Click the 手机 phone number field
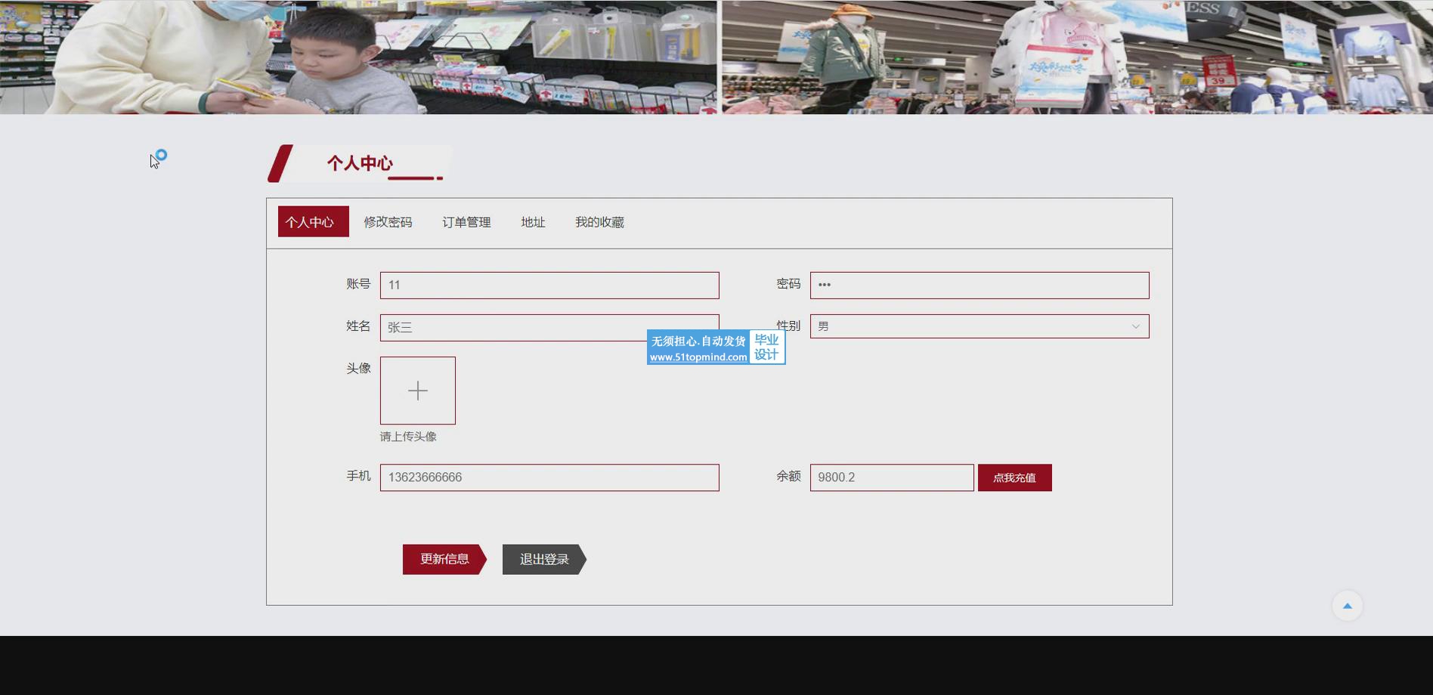Image resolution: width=1433 pixels, height=695 pixels. [549, 477]
